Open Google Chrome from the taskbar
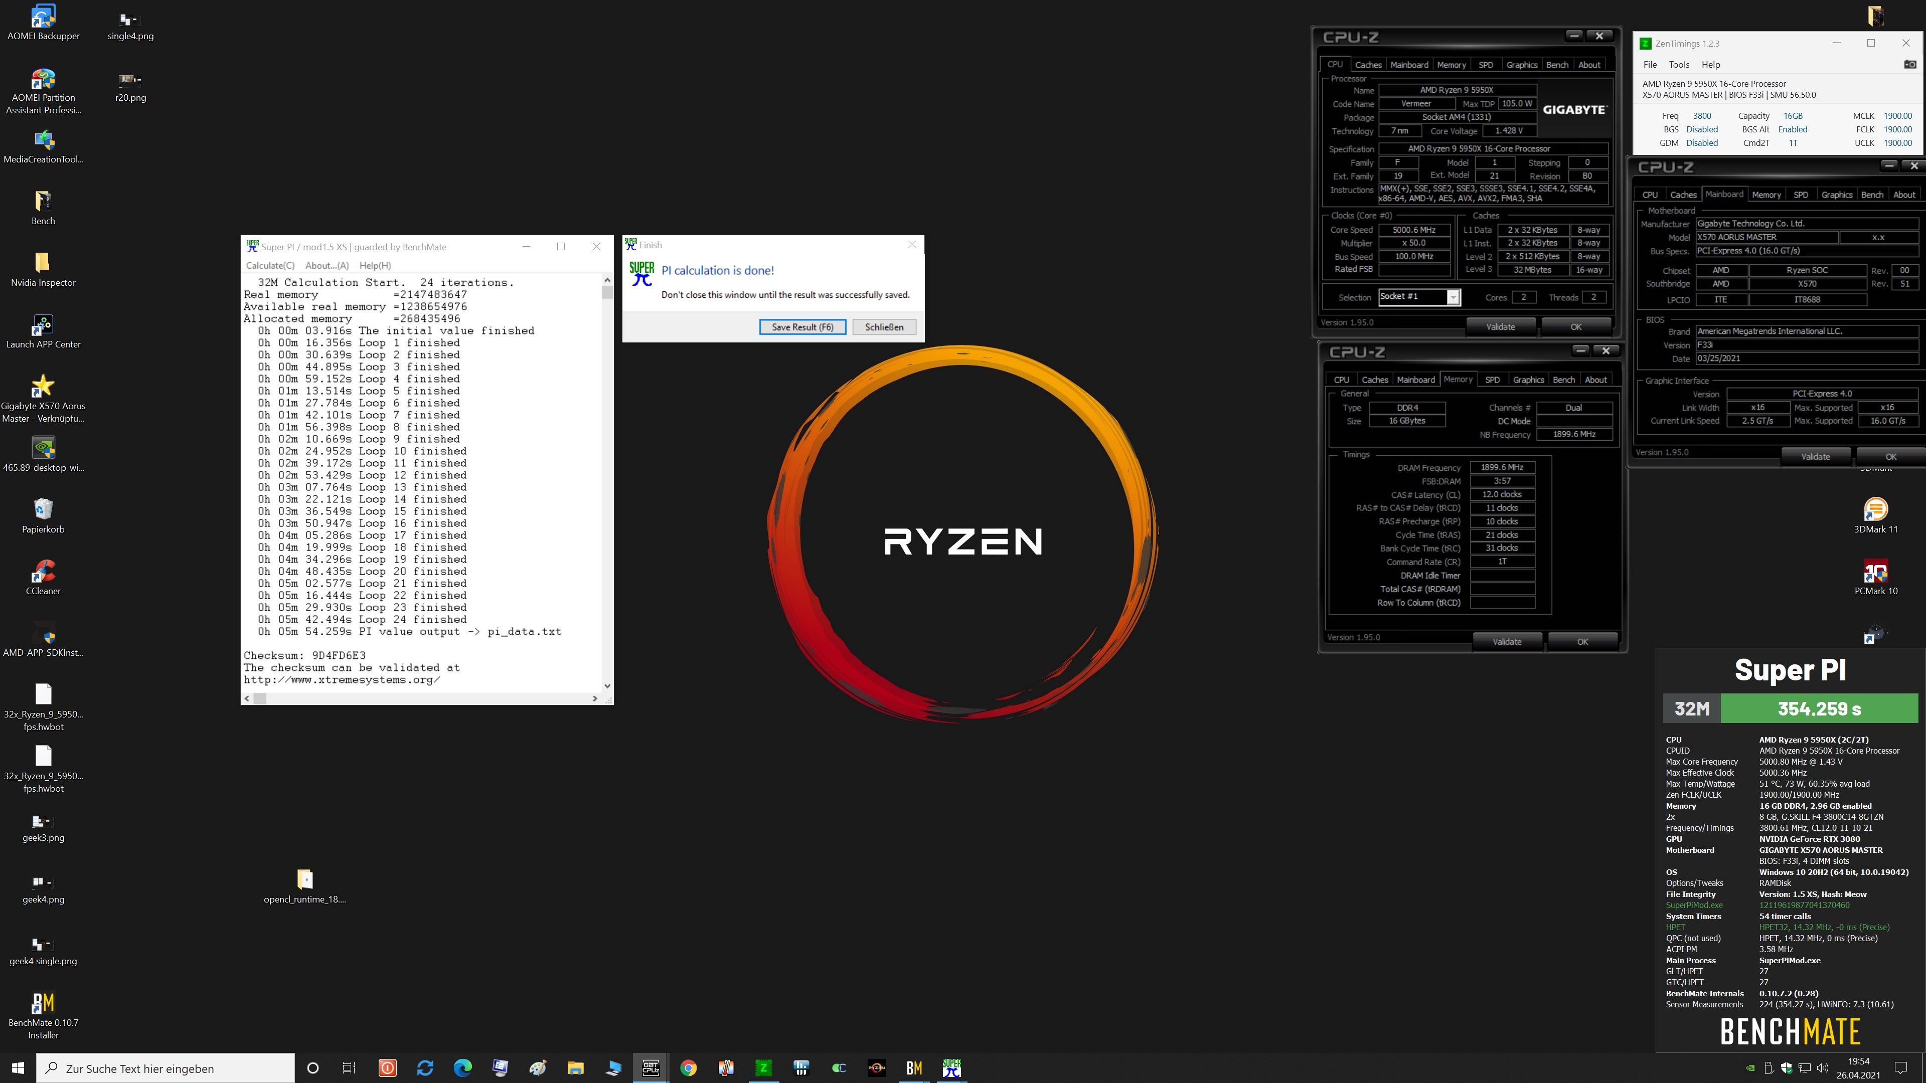Screen dimensions: 1926x1083 [x=688, y=1068]
